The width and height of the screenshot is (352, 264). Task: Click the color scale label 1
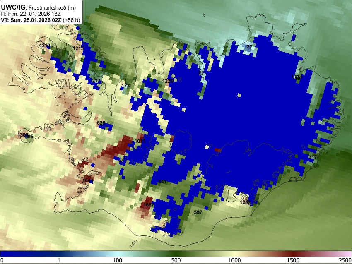tap(59, 260)
